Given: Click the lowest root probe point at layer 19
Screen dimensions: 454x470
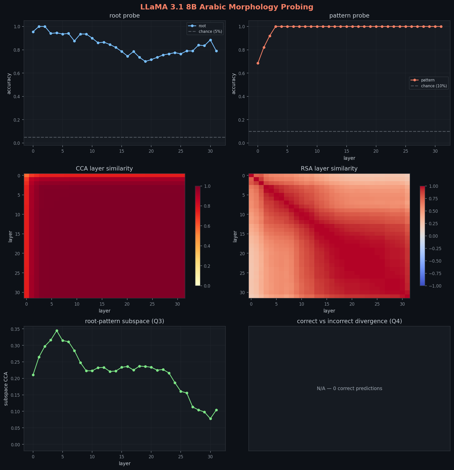Looking at the screenshot, I should click(145, 61).
